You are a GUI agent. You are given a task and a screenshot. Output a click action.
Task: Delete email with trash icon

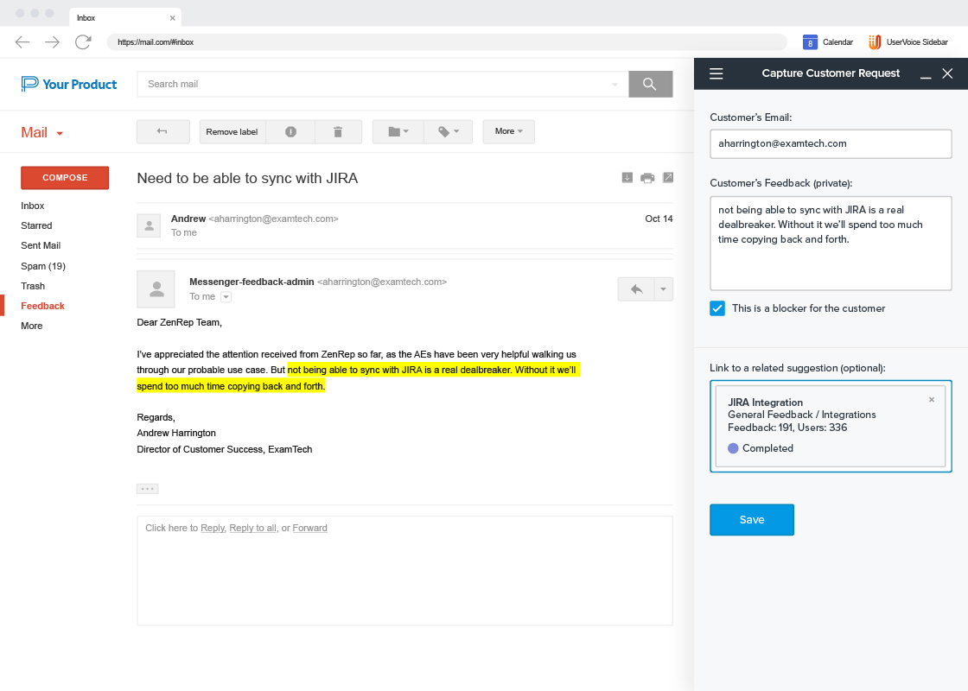click(338, 131)
